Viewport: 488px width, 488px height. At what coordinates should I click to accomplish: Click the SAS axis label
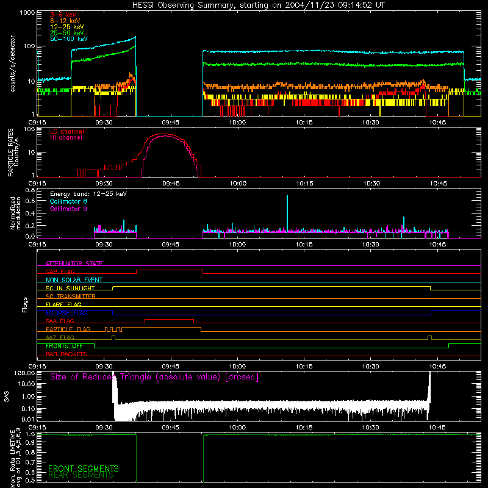(7, 396)
